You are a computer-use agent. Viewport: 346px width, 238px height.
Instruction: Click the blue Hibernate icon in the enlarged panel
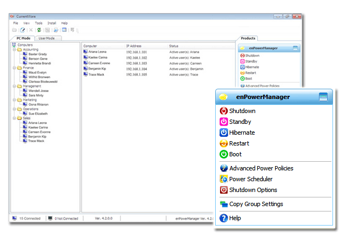point(223,133)
